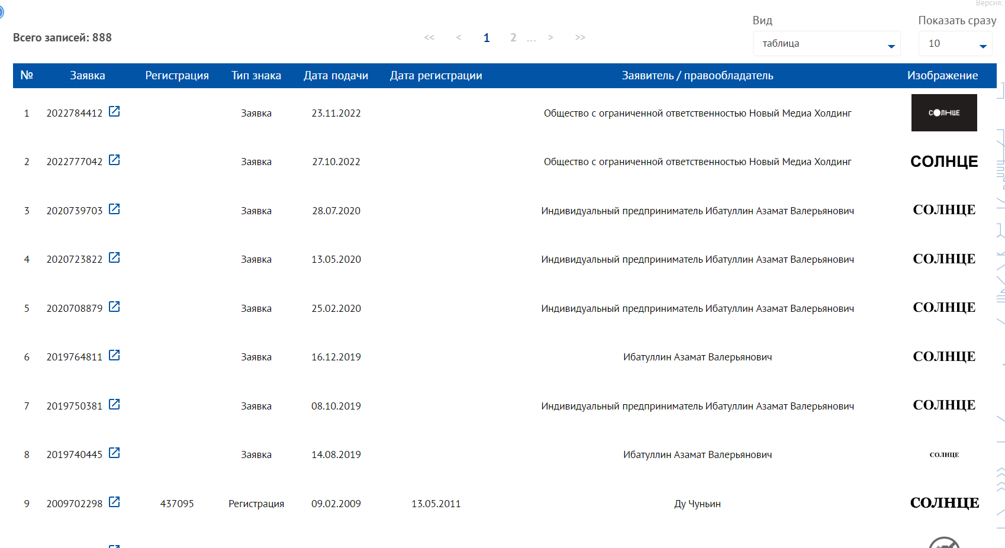Sort by the Регистрация column header
The height and width of the screenshot is (548, 1005).
click(x=177, y=76)
